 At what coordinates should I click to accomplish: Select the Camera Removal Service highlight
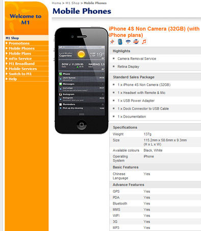[137, 59]
